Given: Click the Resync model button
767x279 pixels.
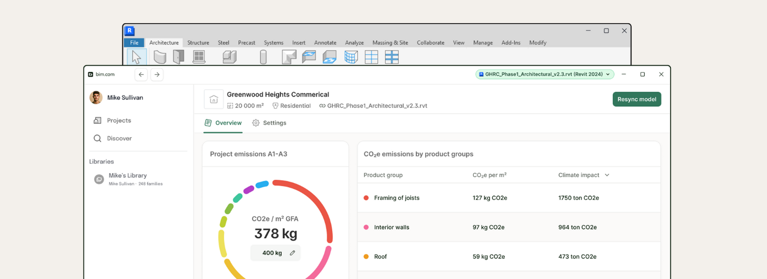Looking at the screenshot, I should click(x=637, y=99).
